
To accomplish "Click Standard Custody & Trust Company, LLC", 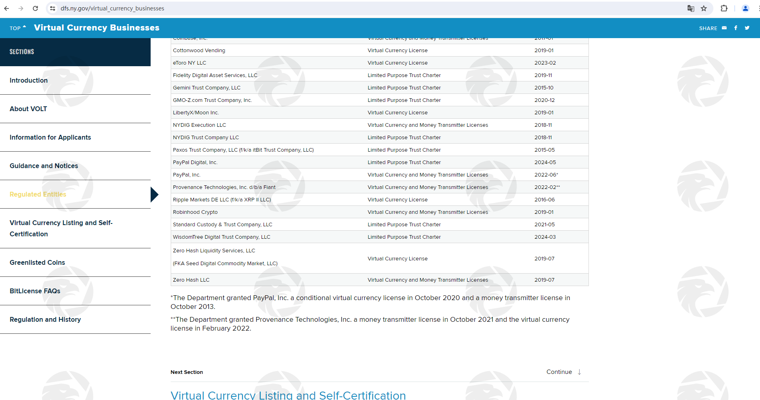I will point(223,225).
